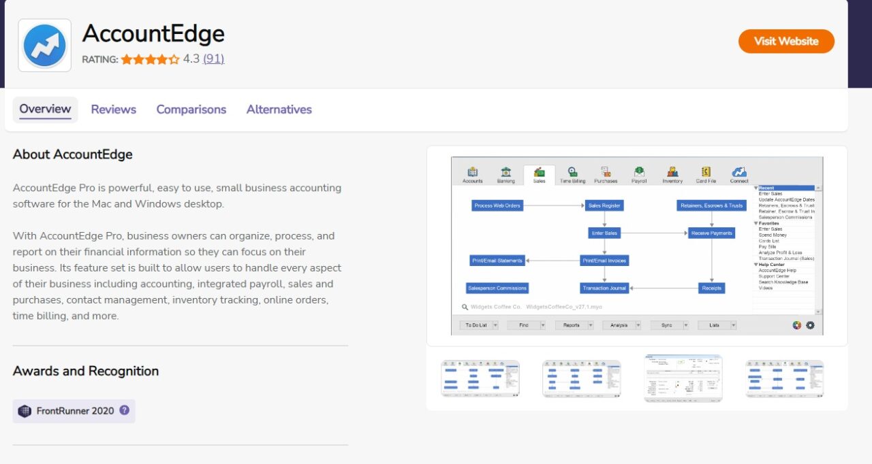Click the Receipts flow box

[x=711, y=288]
